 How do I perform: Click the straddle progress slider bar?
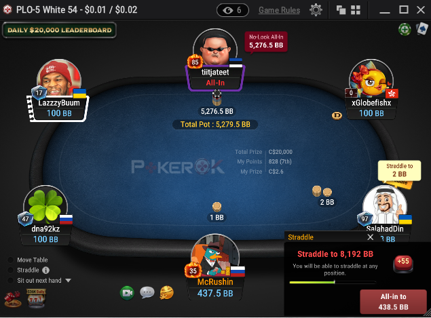point(333,282)
